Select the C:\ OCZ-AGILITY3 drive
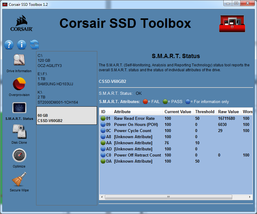 [x=67, y=61]
